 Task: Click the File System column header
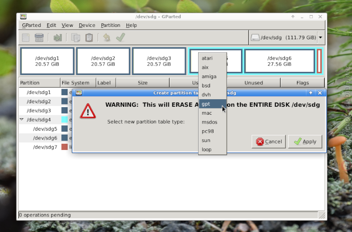pos(78,83)
